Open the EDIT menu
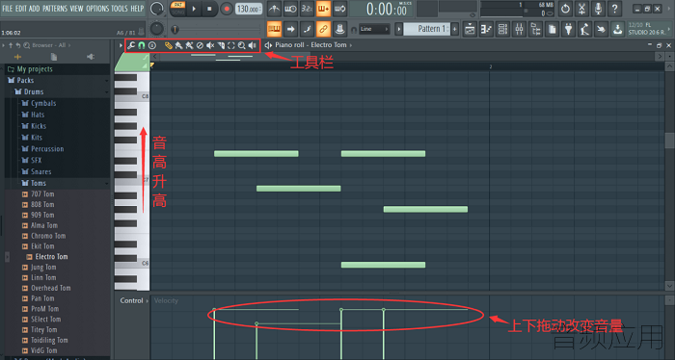Viewport: 675px width, 360px height. coord(20,9)
